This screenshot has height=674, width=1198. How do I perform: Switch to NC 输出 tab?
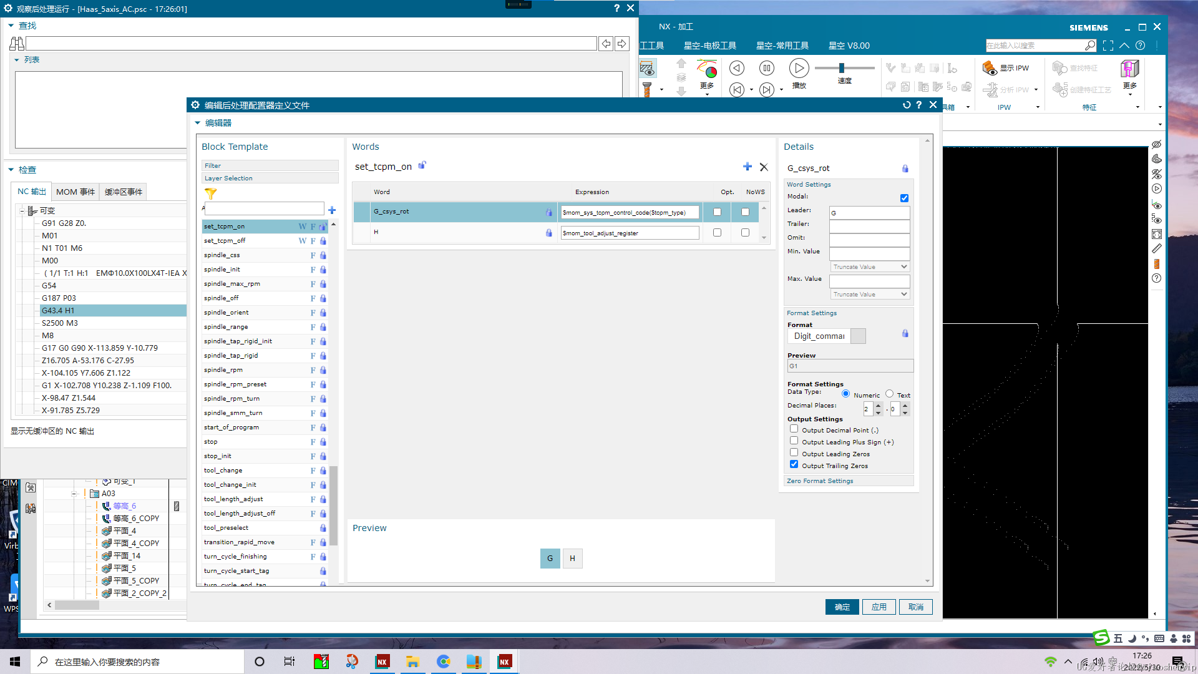click(x=32, y=192)
